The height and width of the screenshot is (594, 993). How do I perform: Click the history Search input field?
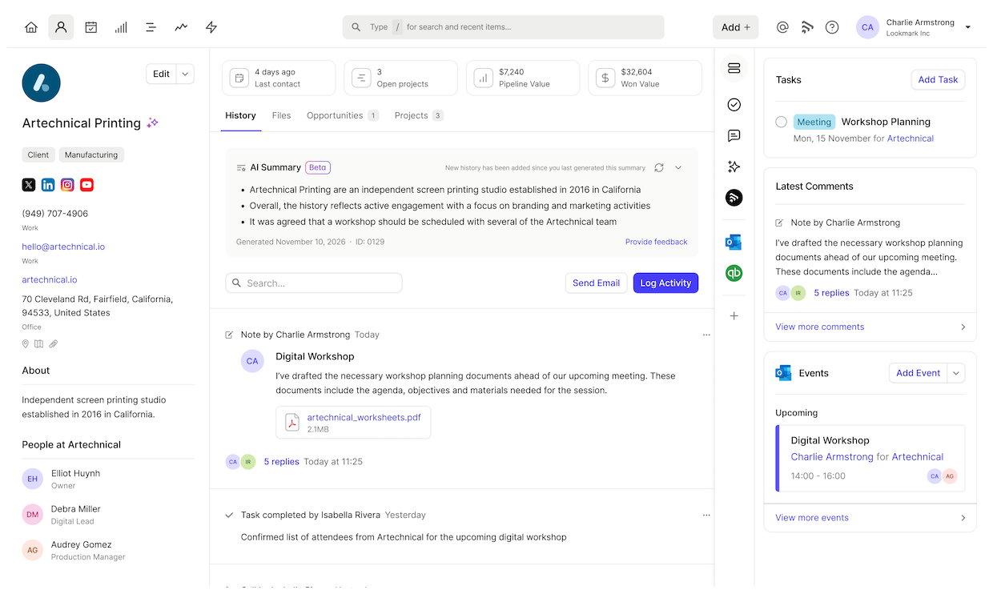coord(313,283)
